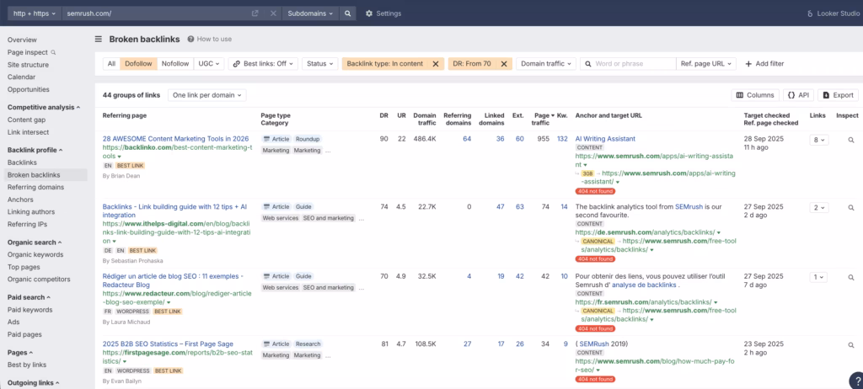The height and width of the screenshot is (389, 863).
Task: Collapse the Competitive analysis sidebar section
Action: (44, 107)
